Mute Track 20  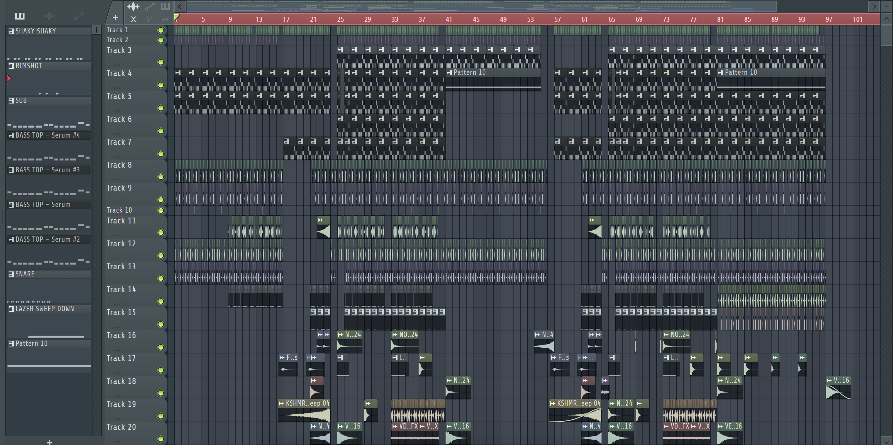(161, 439)
